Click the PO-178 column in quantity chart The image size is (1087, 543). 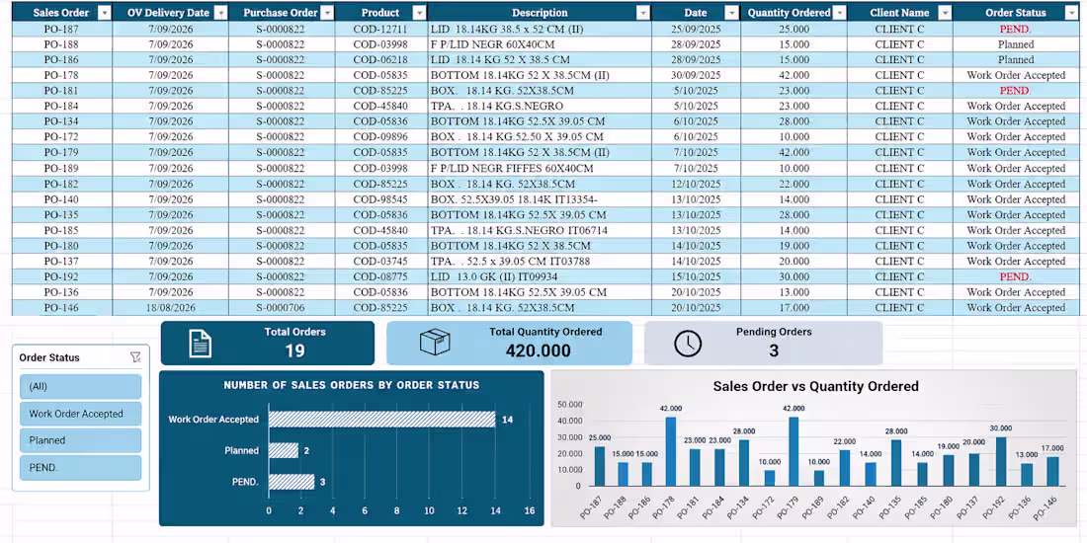click(x=670, y=451)
